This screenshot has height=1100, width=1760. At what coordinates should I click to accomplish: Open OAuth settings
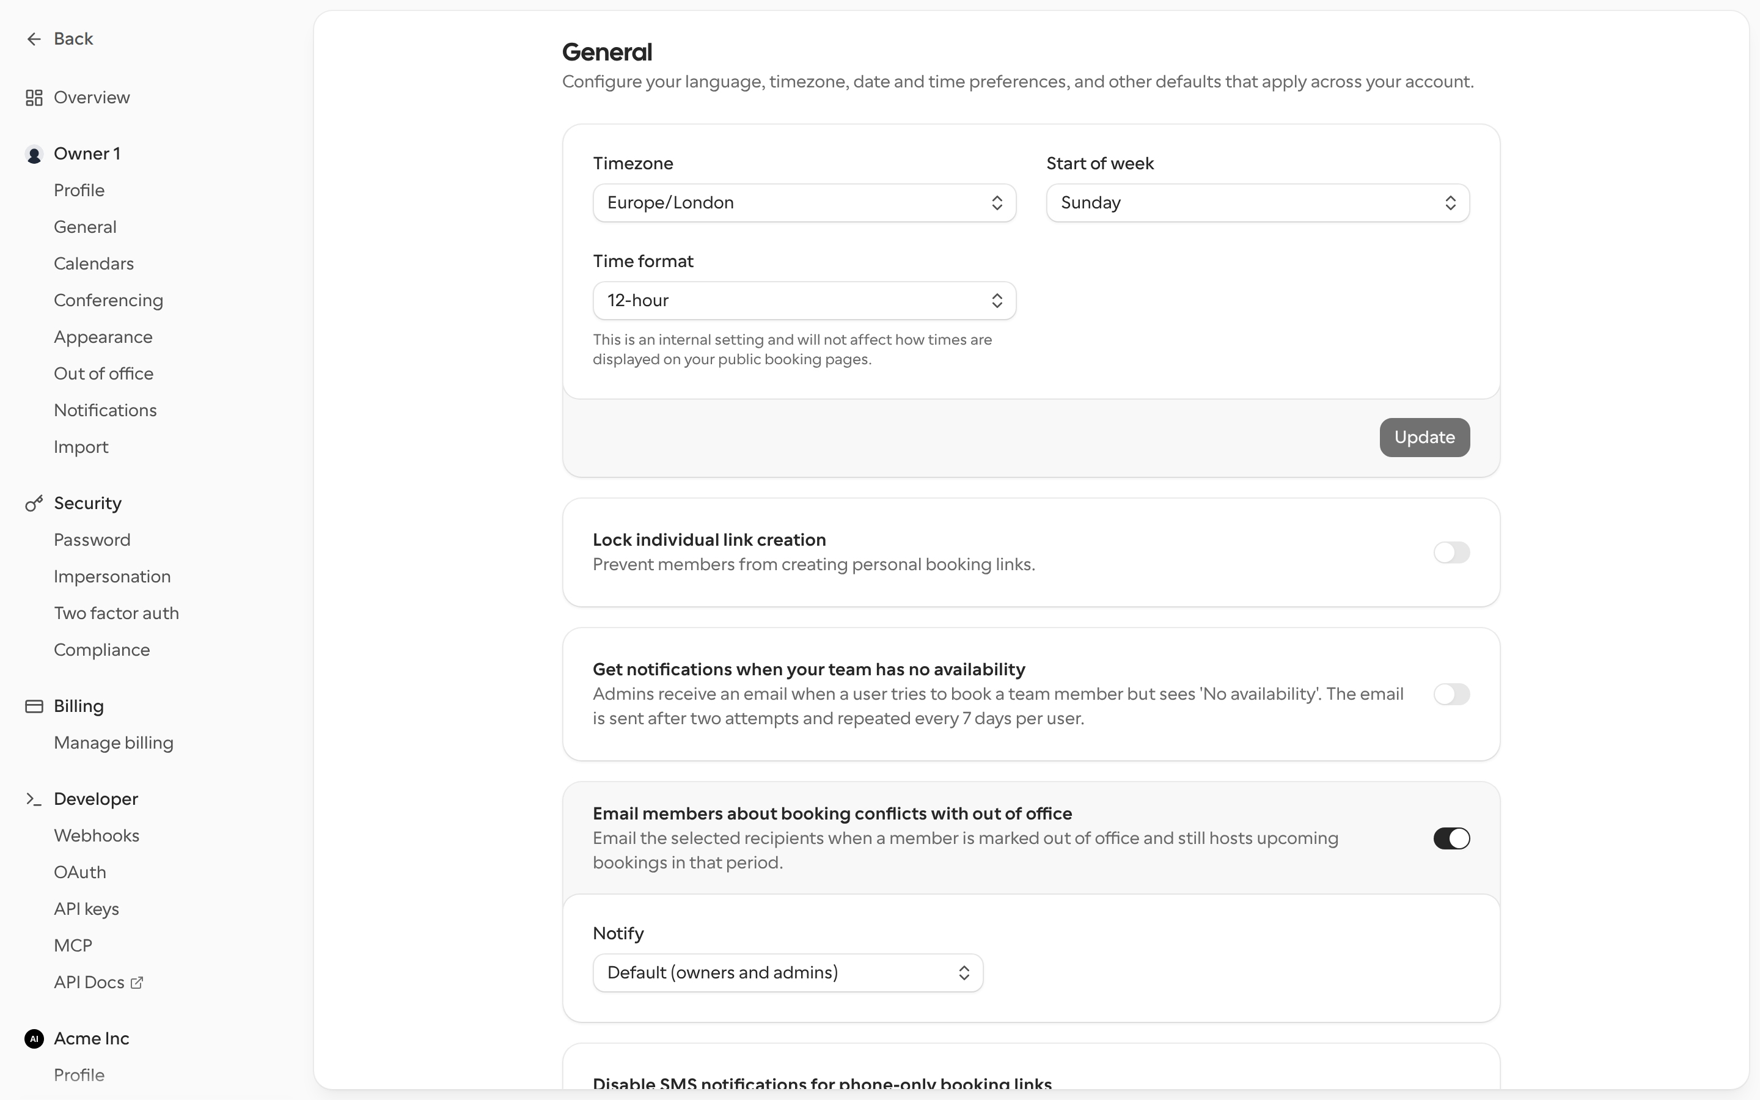pos(80,872)
